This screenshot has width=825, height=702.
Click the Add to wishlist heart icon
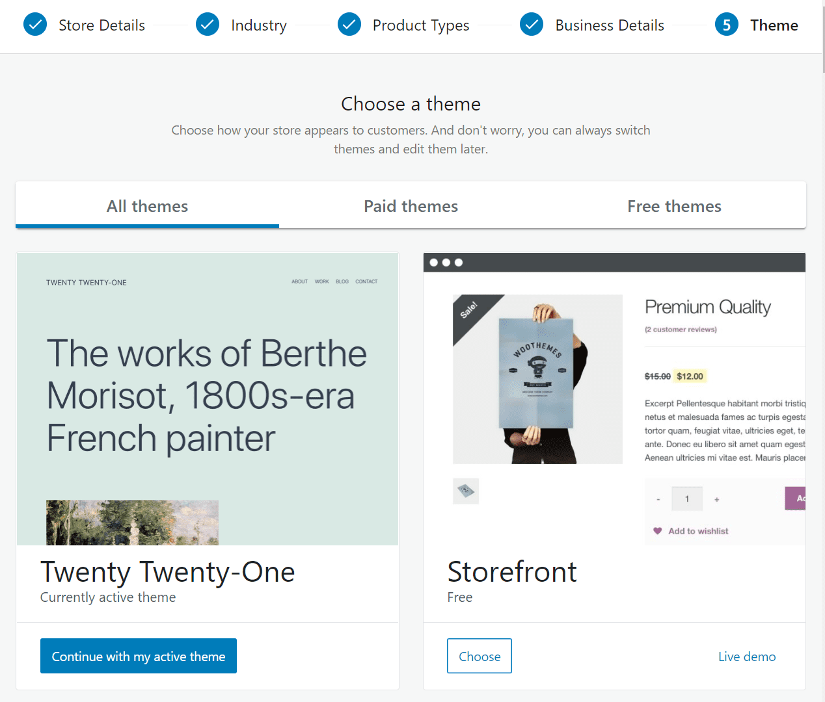[x=657, y=530]
